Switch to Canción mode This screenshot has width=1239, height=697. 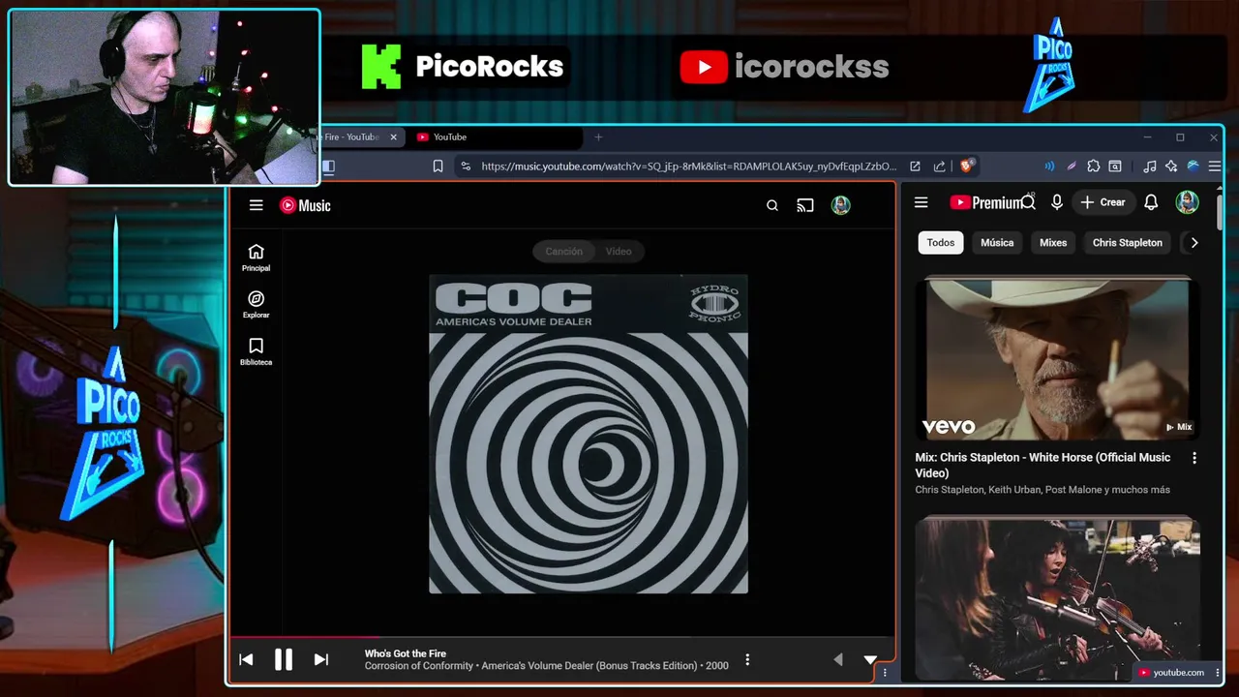coord(563,252)
